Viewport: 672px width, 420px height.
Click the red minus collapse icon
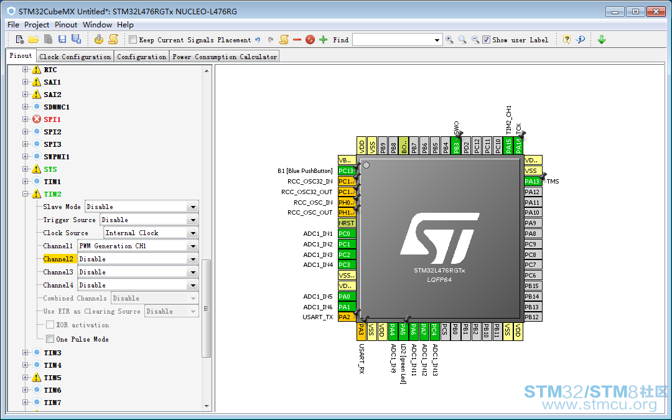(x=297, y=39)
